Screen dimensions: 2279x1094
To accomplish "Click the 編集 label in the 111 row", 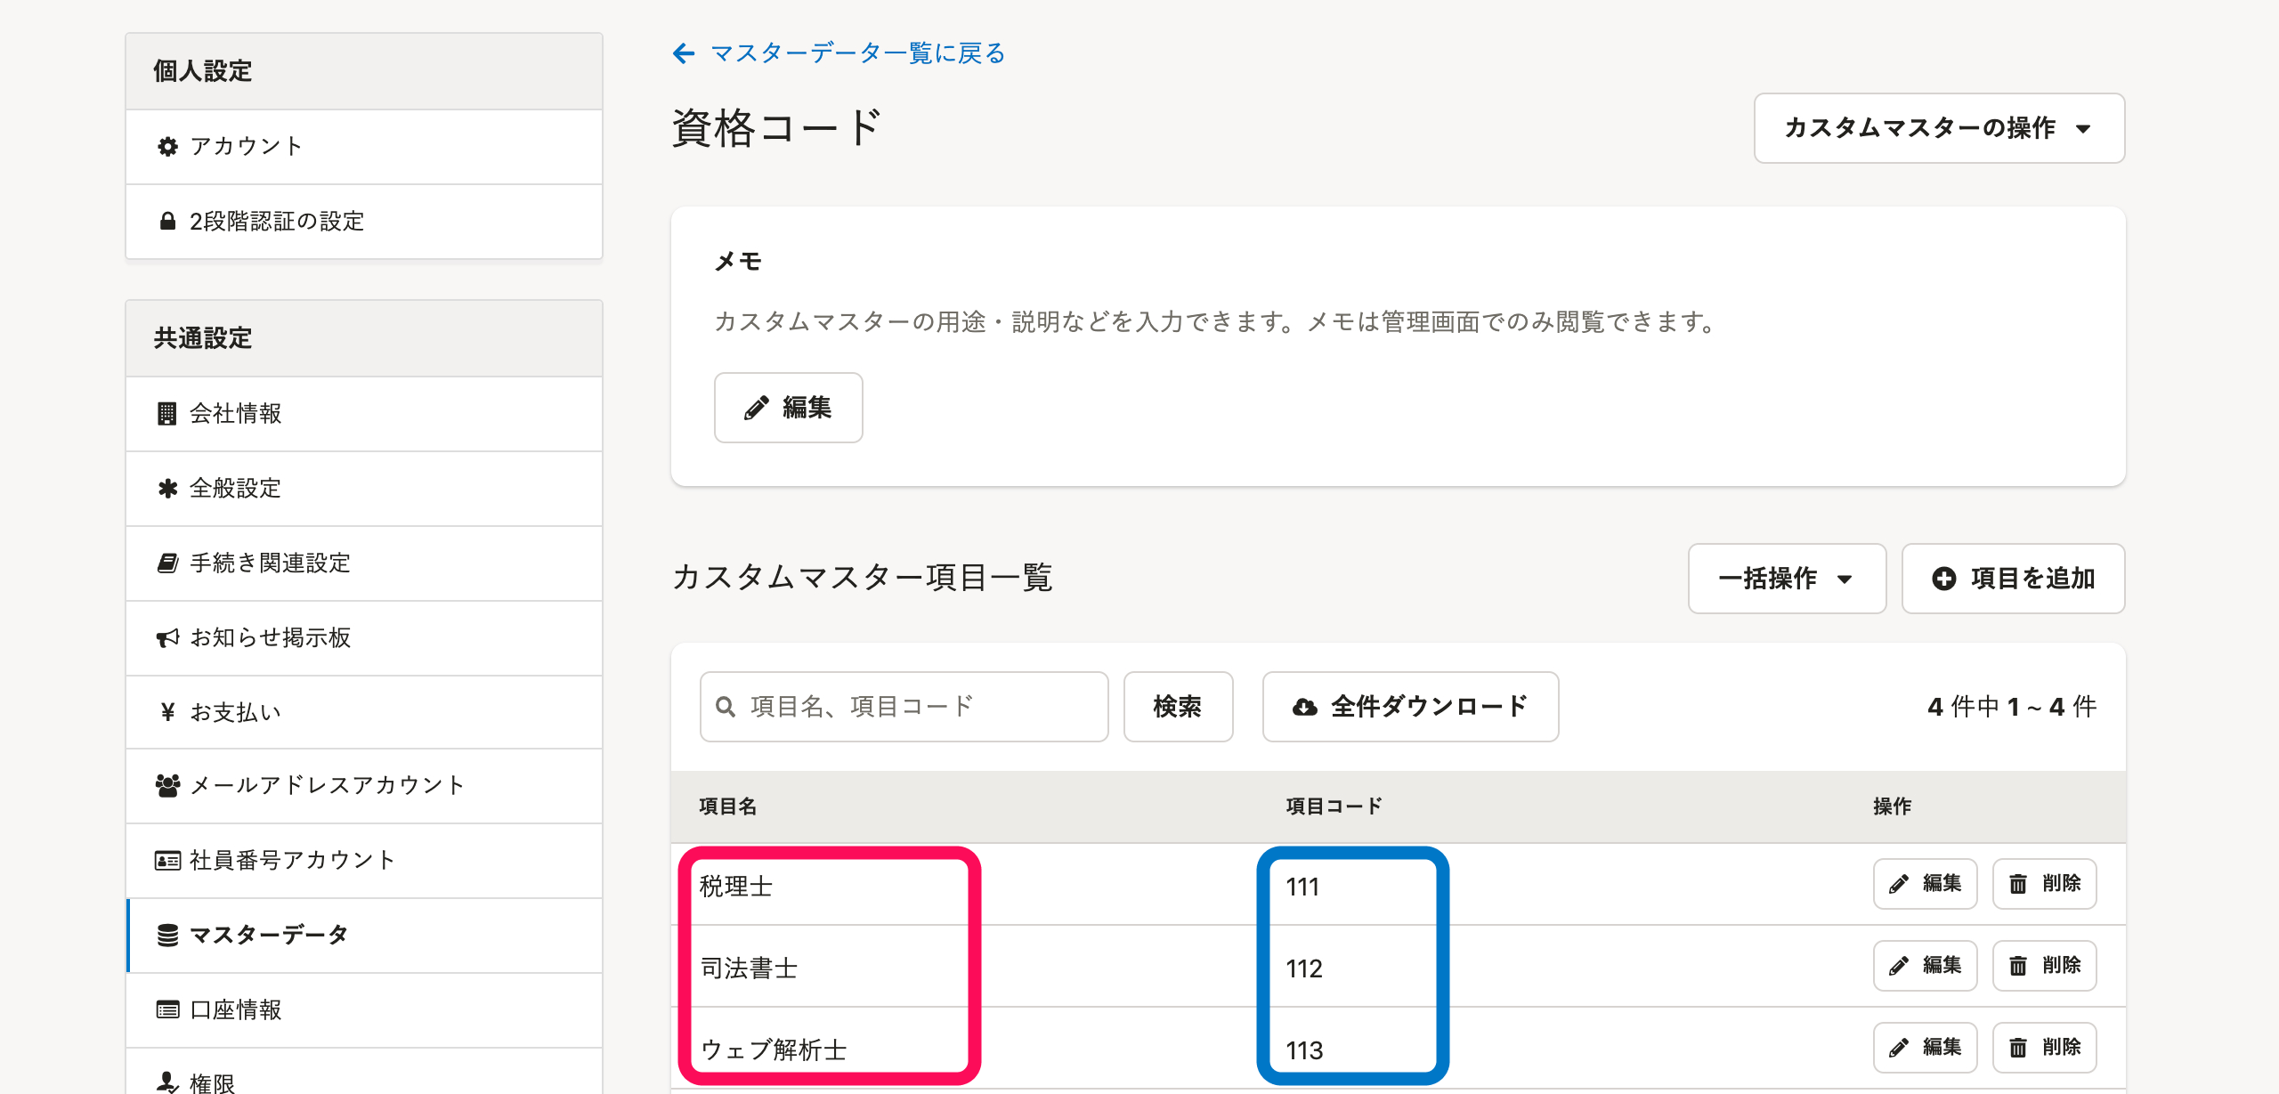I will 1942,884.
